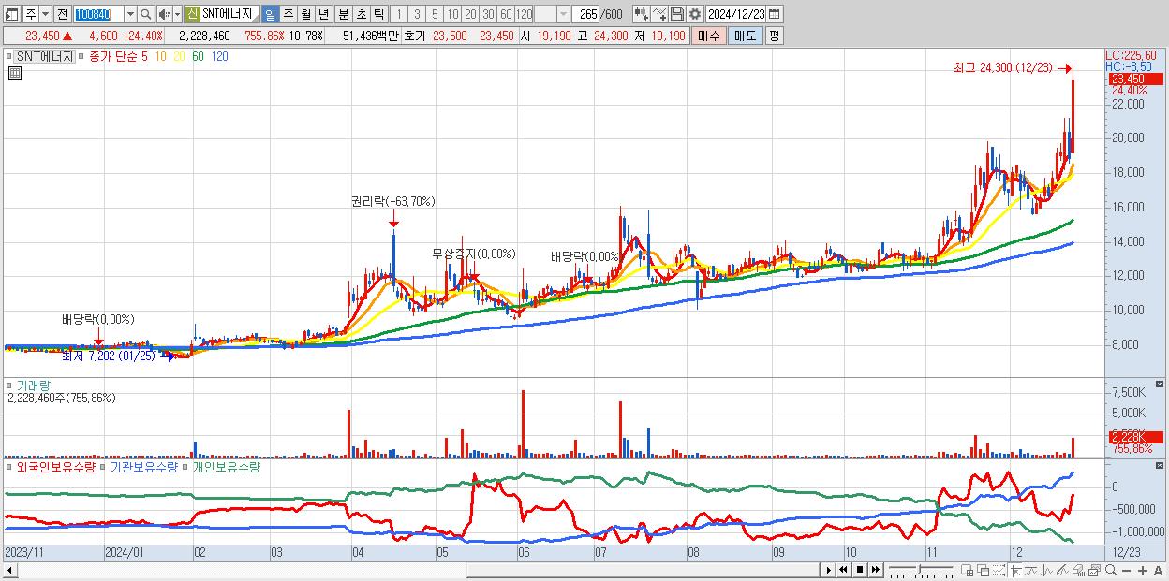Open chart settings gear icon

coord(694,14)
